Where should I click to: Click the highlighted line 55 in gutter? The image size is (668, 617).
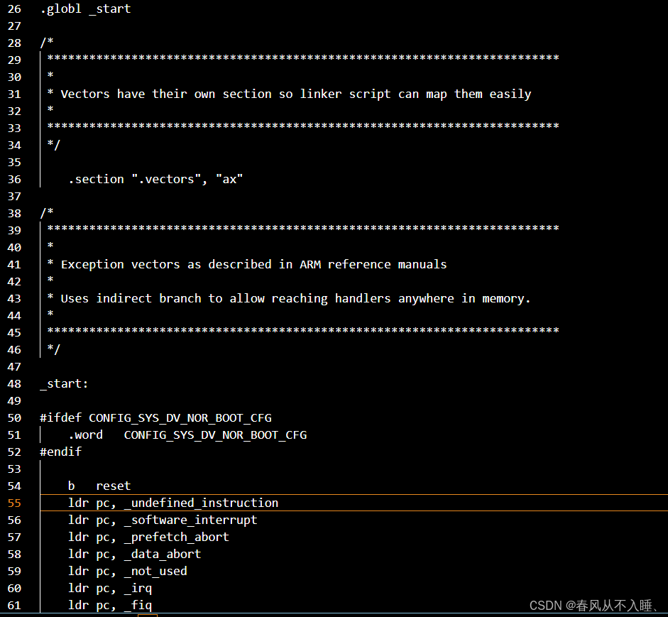[x=14, y=503]
